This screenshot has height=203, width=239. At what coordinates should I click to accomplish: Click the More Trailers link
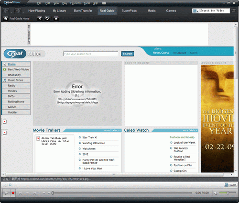tap(112, 130)
